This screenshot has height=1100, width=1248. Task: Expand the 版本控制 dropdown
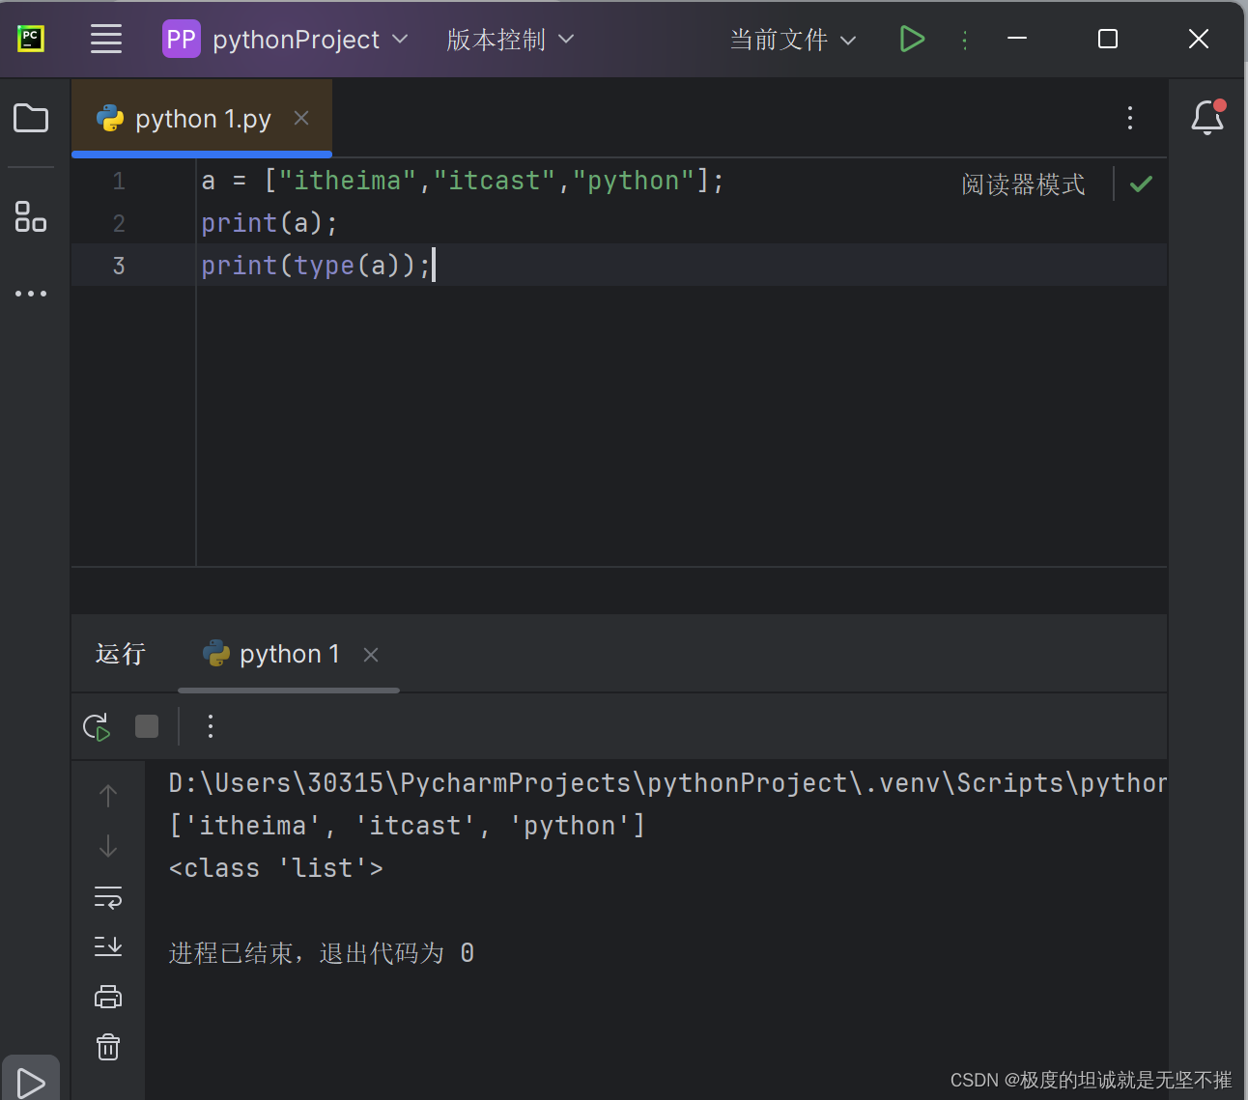[x=509, y=39]
